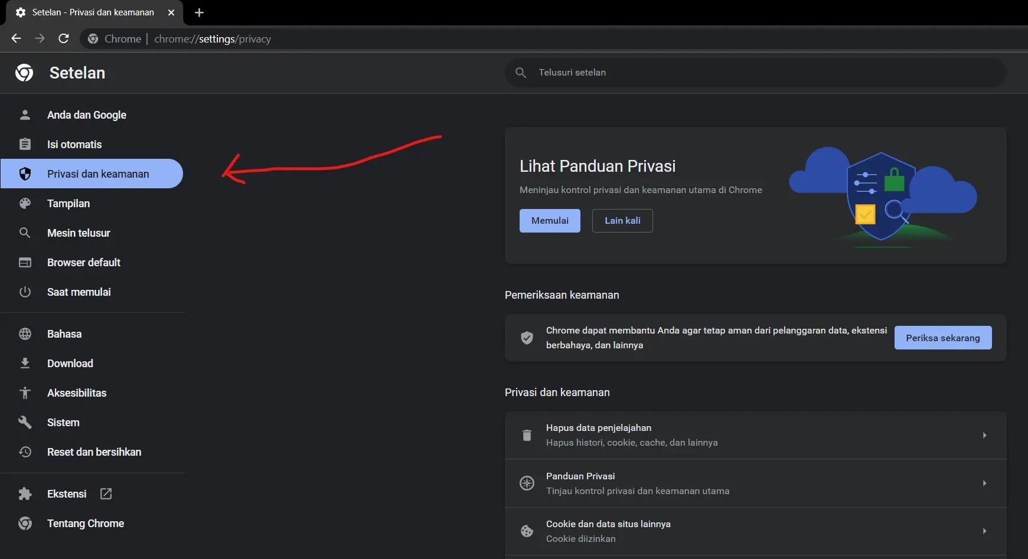Open the Ekstensi sidebar link
1028x559 pixels.
point(67,493)
